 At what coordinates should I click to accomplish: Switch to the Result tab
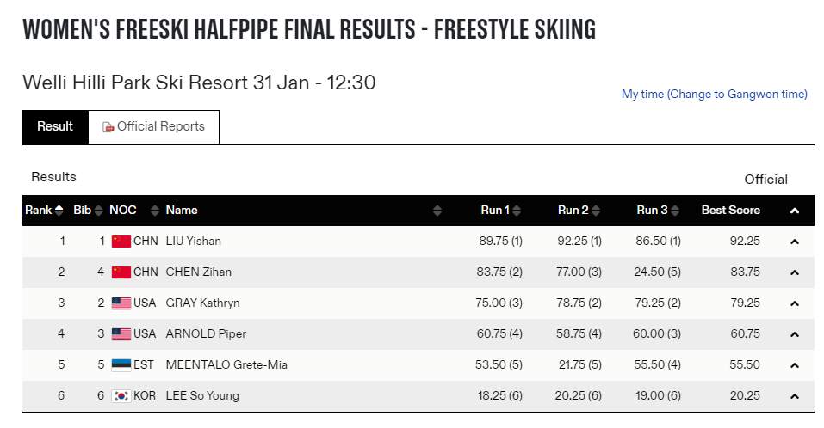pos(55,126)
